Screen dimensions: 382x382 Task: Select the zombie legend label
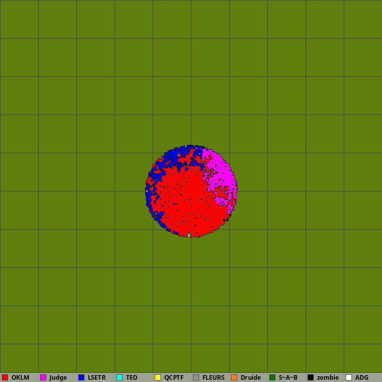[328, 377]
